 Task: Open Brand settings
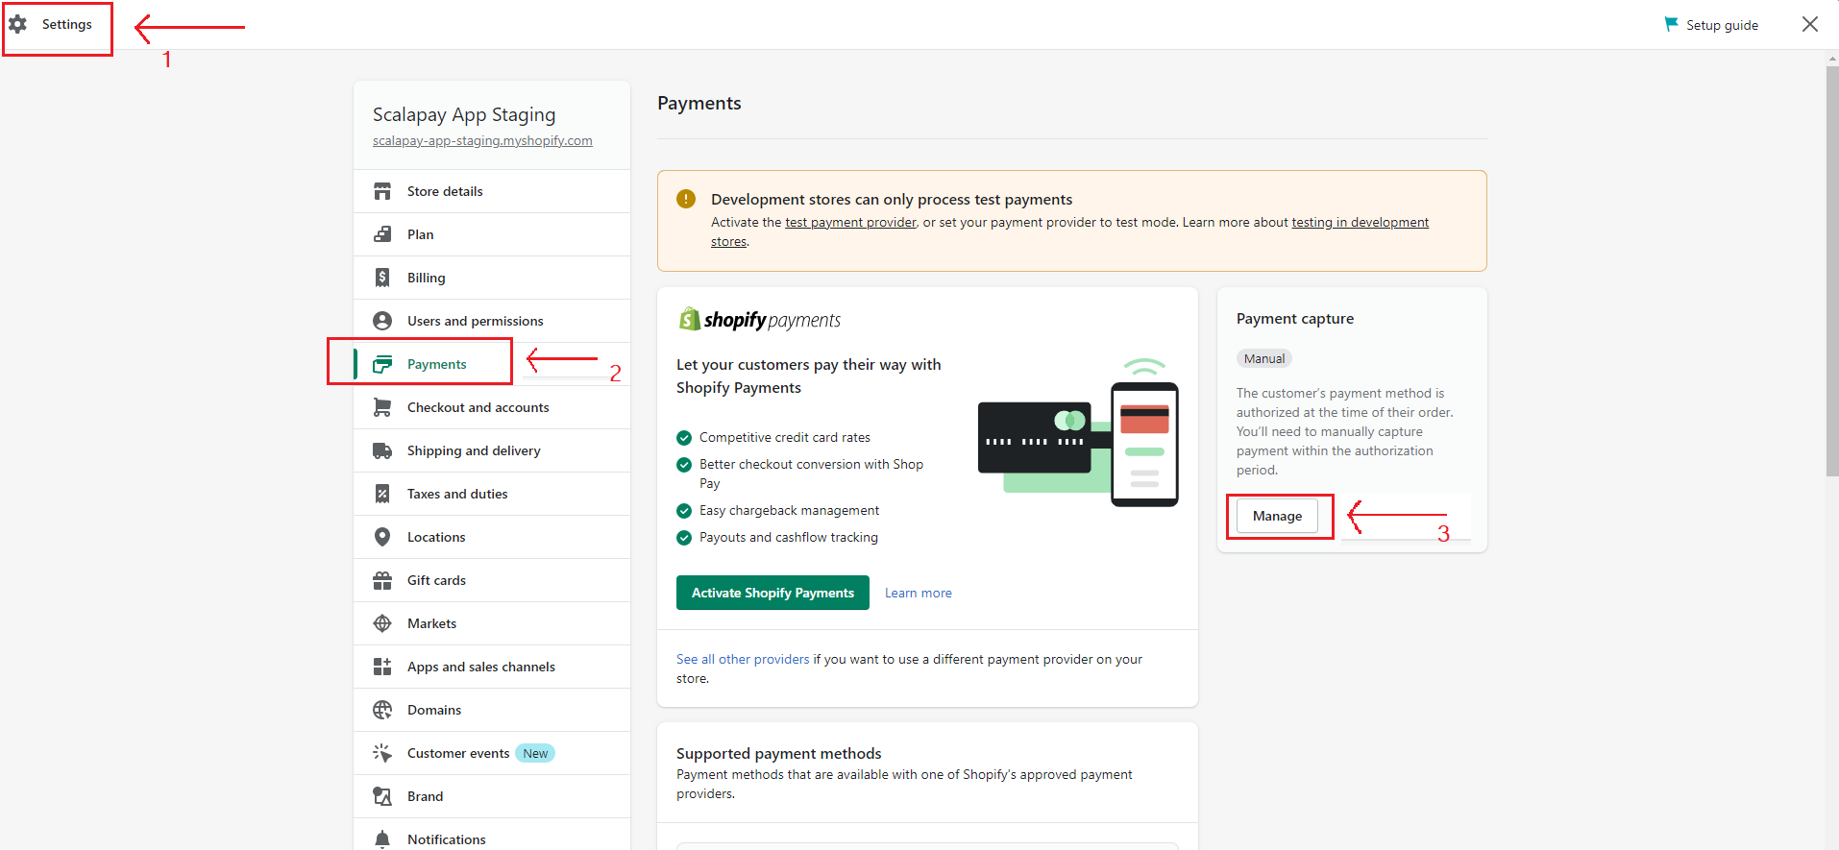pyautogui.click(x=492, y=796)
